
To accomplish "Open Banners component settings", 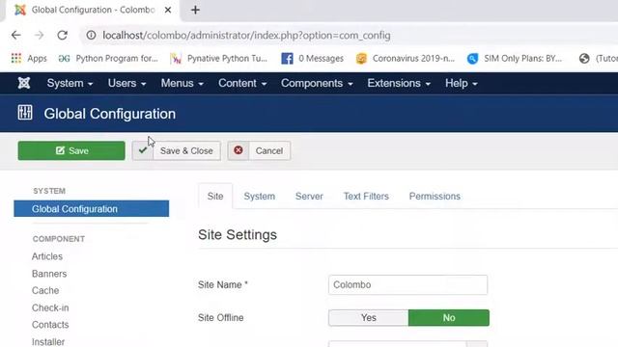I will (x=49, y=274).
